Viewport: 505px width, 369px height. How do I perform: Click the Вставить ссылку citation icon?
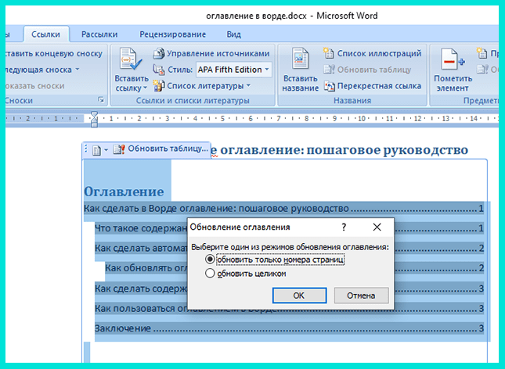click(131, 59)
